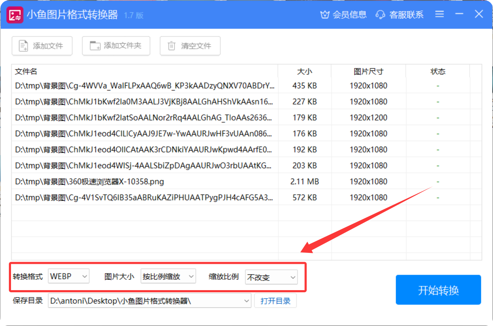Minimize the converter window

pos(459,14)
